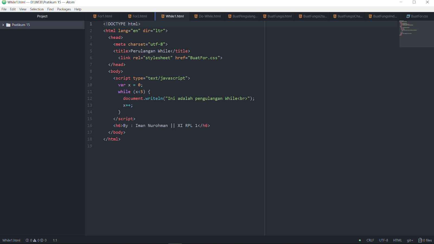Open the Selection menu

pos(37,9)
